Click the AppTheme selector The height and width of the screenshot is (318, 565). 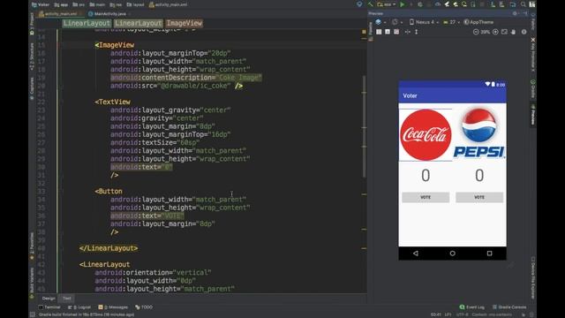(x=478, y=22)
